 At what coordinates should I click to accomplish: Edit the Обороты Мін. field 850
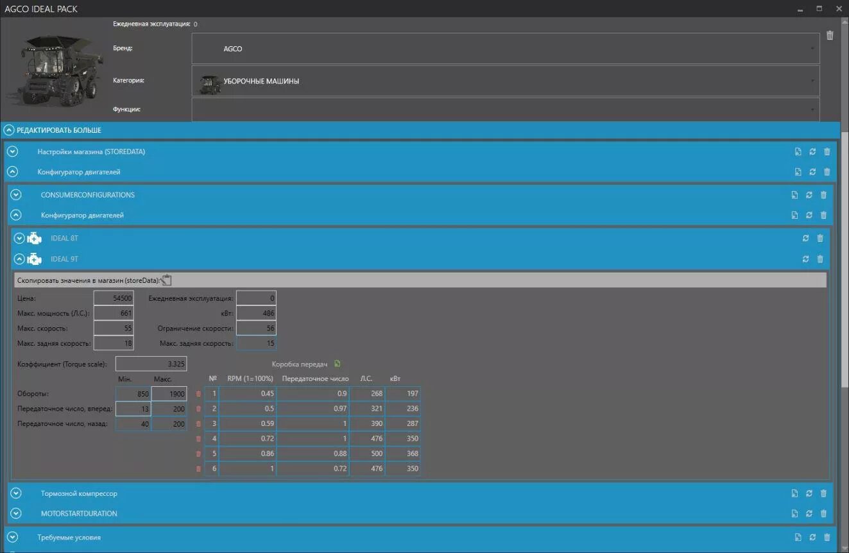tap(133, 394)
